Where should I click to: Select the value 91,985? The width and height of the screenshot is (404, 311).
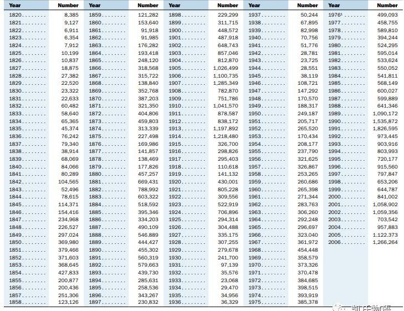tap(150, 38)
